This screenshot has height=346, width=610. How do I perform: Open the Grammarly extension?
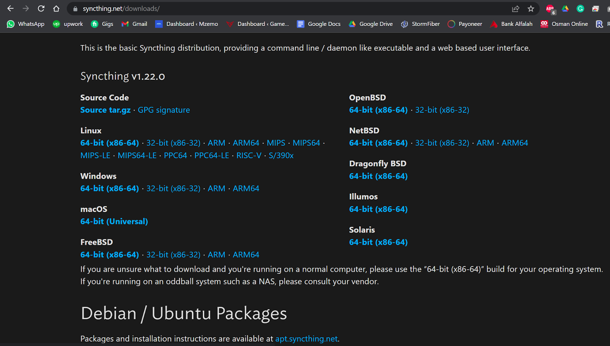coord(580,9)
